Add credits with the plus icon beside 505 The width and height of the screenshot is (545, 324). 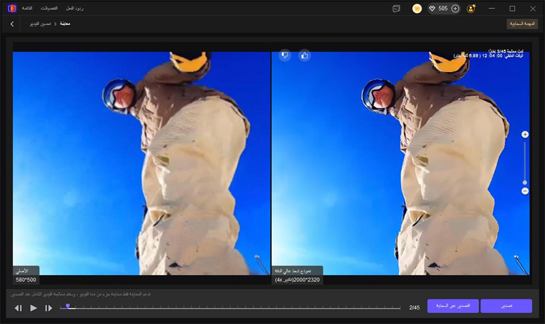(x=455, y=9)
